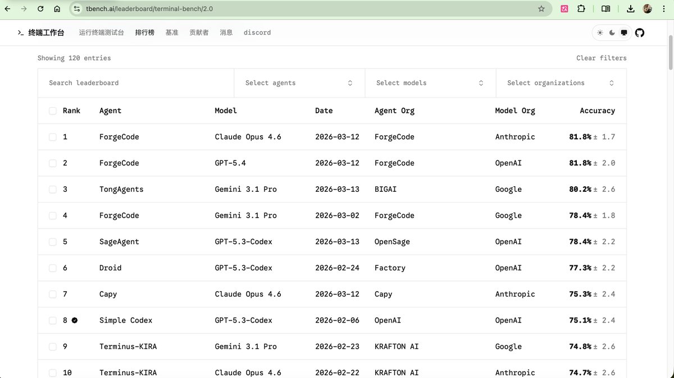Check the SageAgent row checkbox
The image size is (674, 378).
pos(53,242)
